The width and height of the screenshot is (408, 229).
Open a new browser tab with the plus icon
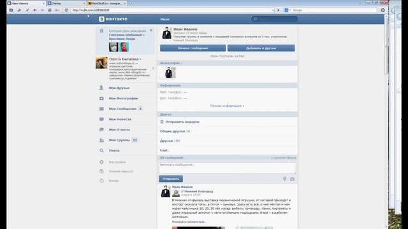point(130,3)
